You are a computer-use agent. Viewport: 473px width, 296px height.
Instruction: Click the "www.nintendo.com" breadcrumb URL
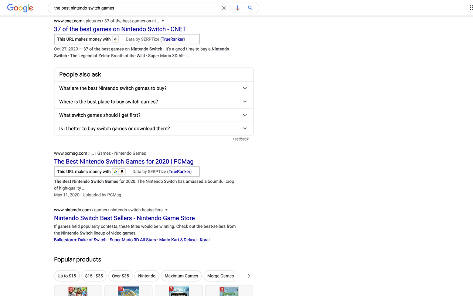pos(72,210)
